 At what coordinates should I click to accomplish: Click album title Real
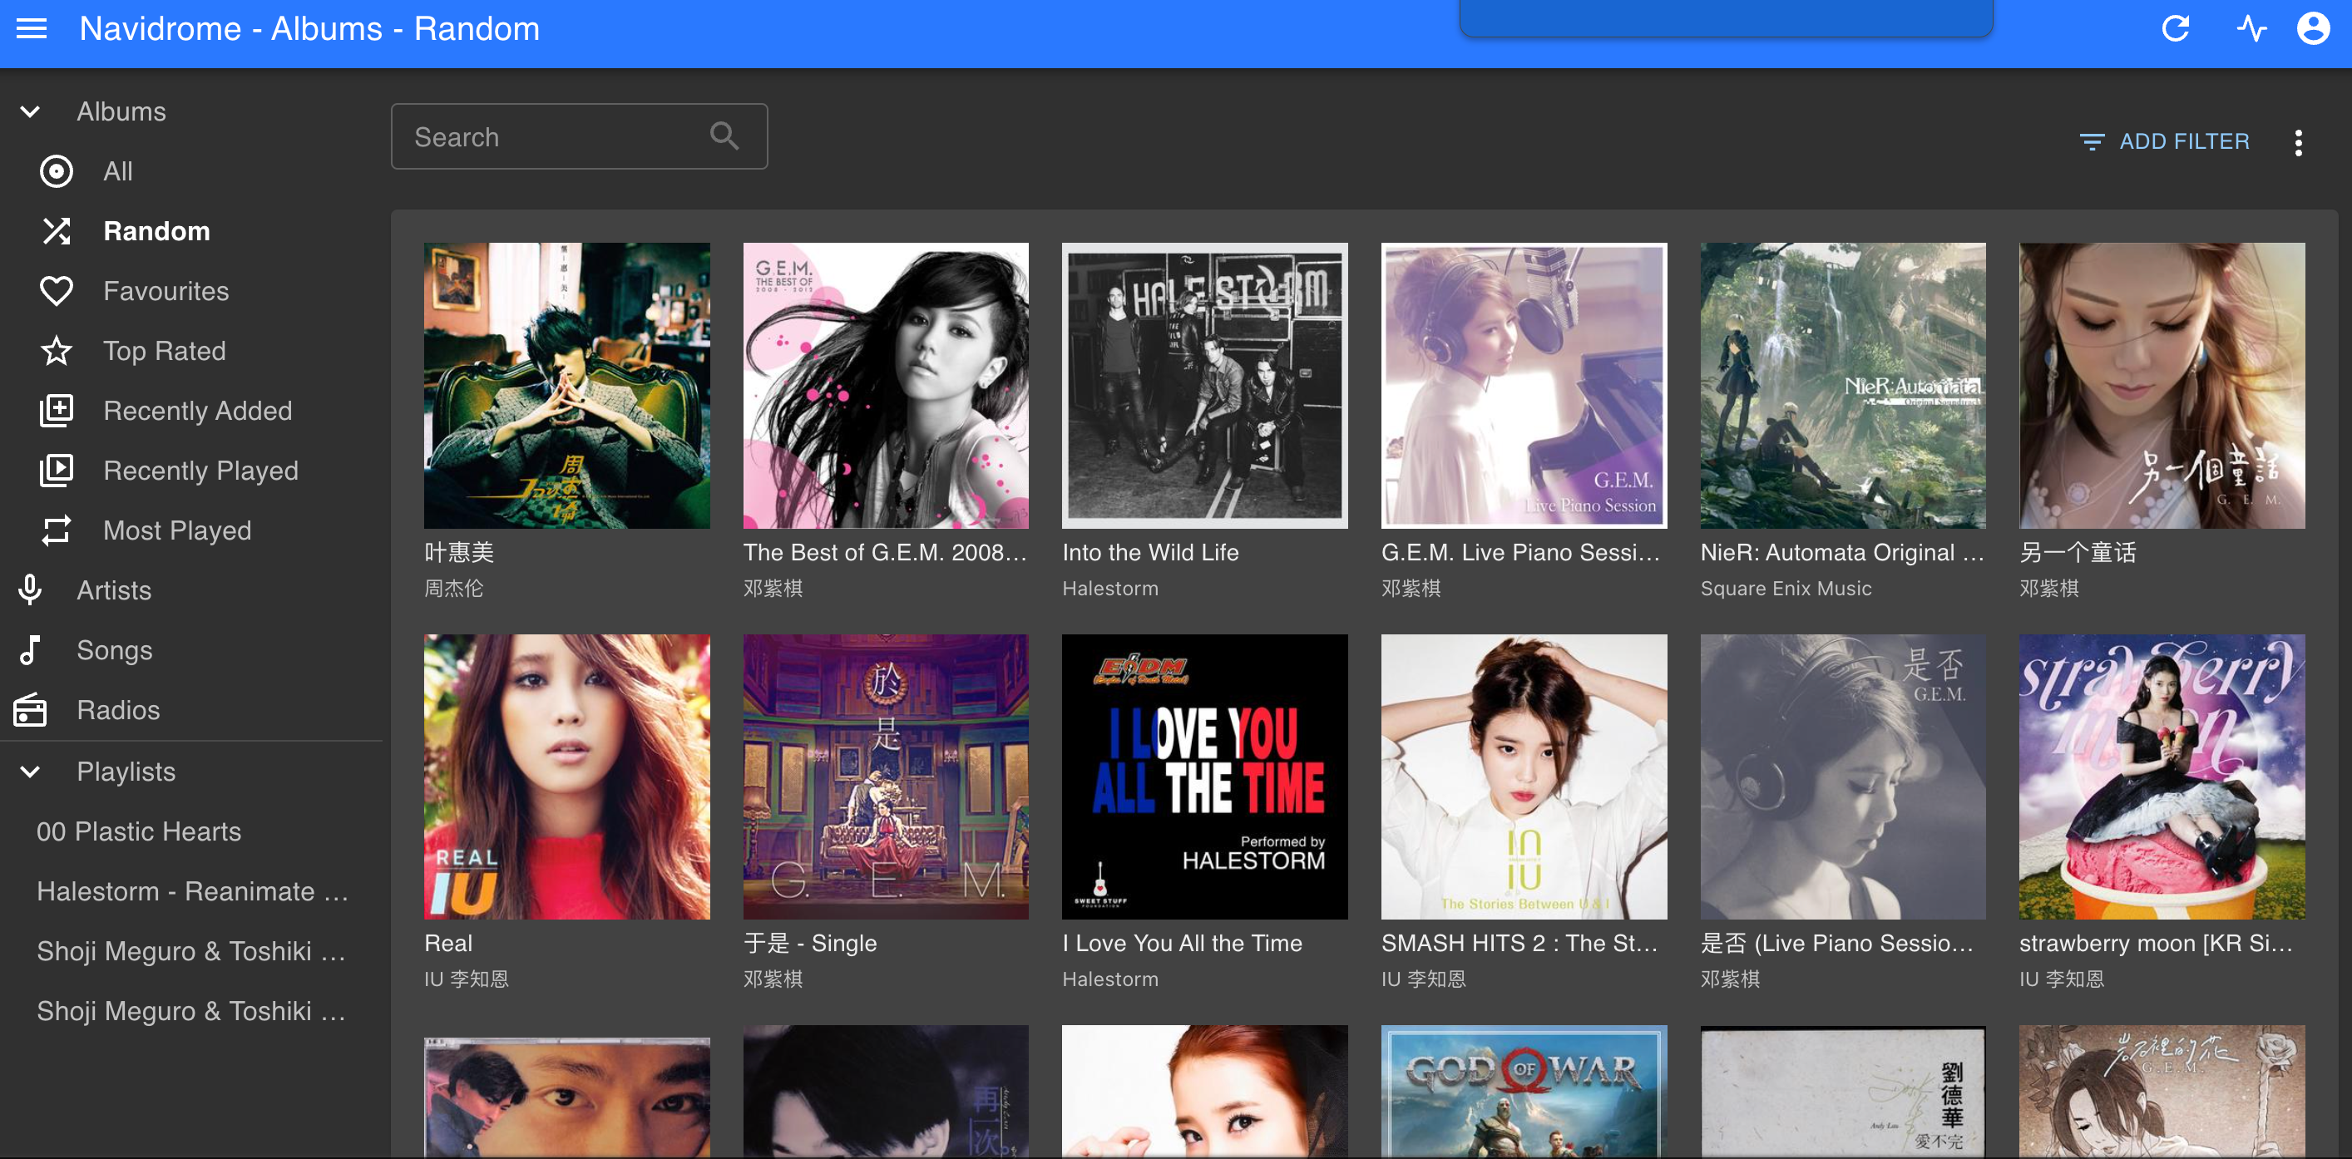pos(448,944)
